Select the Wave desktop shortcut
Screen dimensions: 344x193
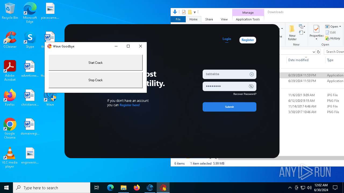50,99
